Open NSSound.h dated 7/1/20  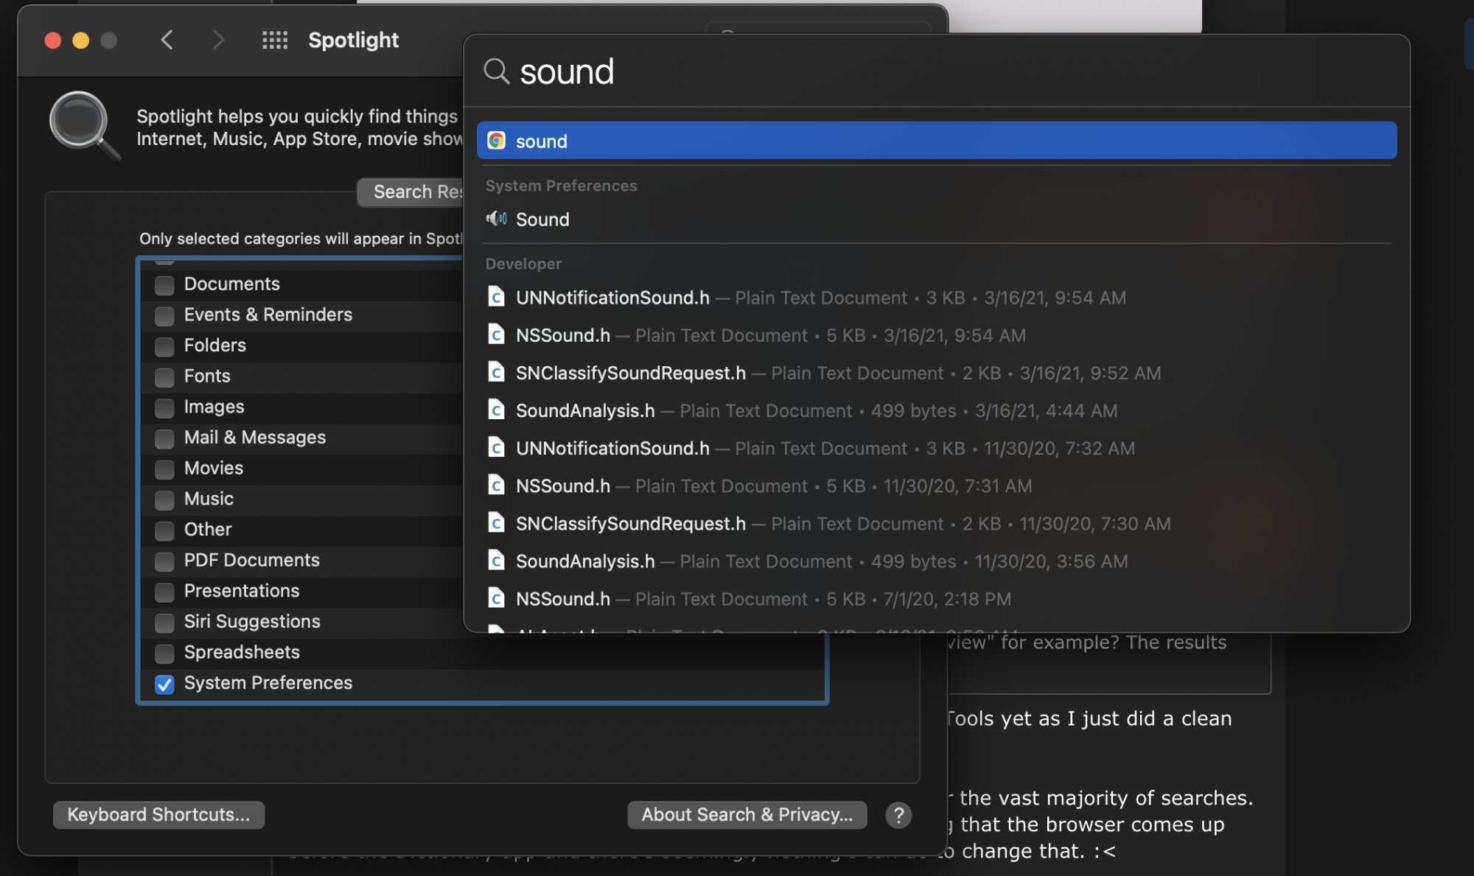point(563,599)
